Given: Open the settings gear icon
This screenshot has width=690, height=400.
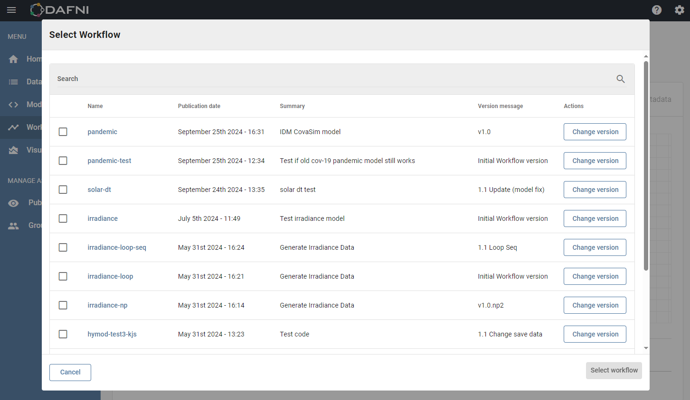Looking at the screenshot, I should click(x=680, y=9).
